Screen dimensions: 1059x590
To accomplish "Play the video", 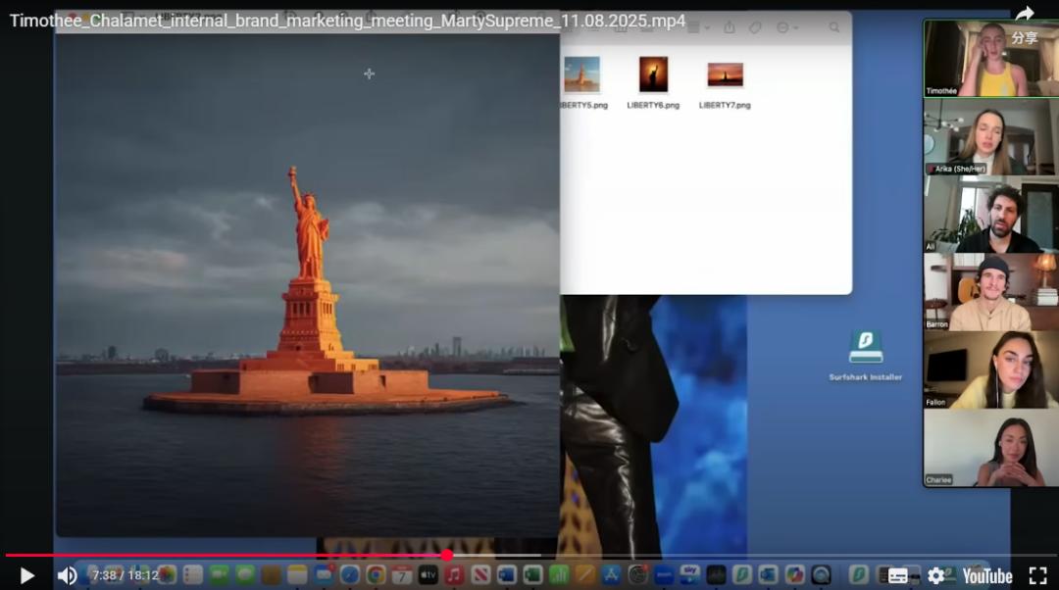I will (26, 575).
